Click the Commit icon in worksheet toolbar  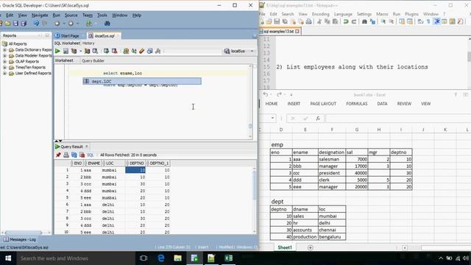point(106,51)
